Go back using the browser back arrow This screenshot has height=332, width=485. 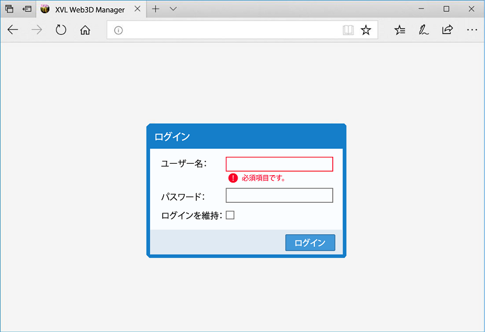coord(13,30)
